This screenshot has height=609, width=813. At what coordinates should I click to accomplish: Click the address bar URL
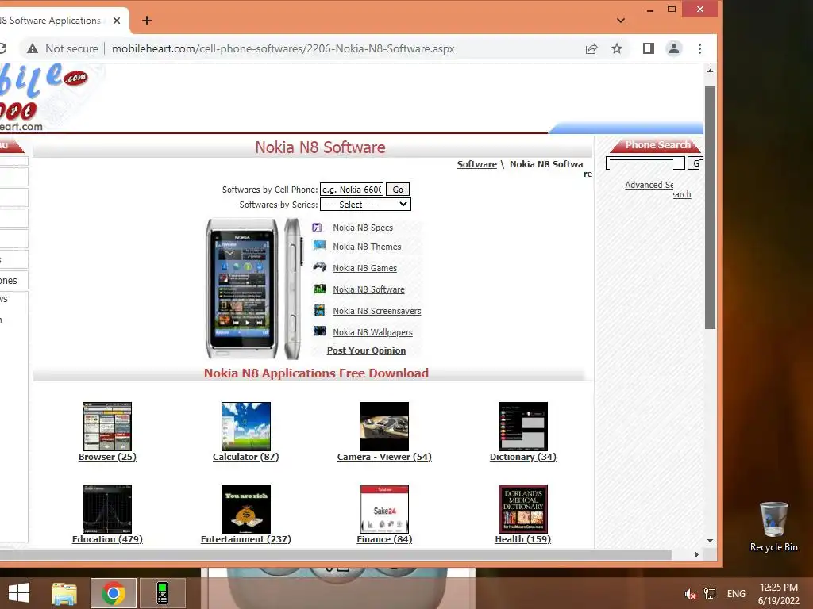coord(283,48)
